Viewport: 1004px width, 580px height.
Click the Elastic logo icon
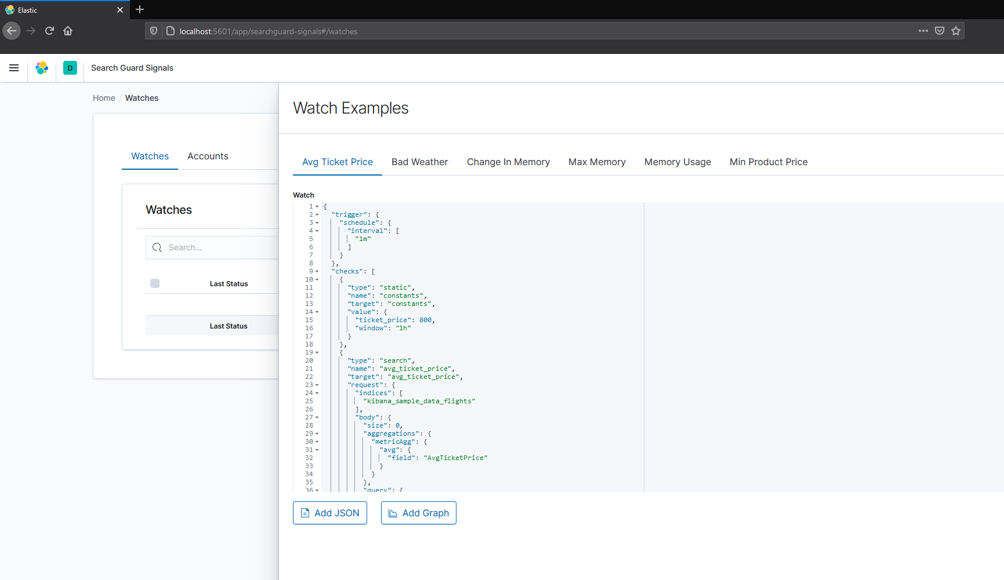42,68
